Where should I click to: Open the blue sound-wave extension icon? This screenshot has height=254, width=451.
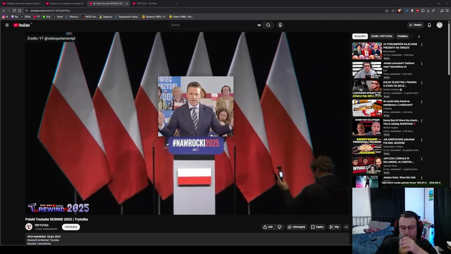pyautogui.click(x=407, y=11)
